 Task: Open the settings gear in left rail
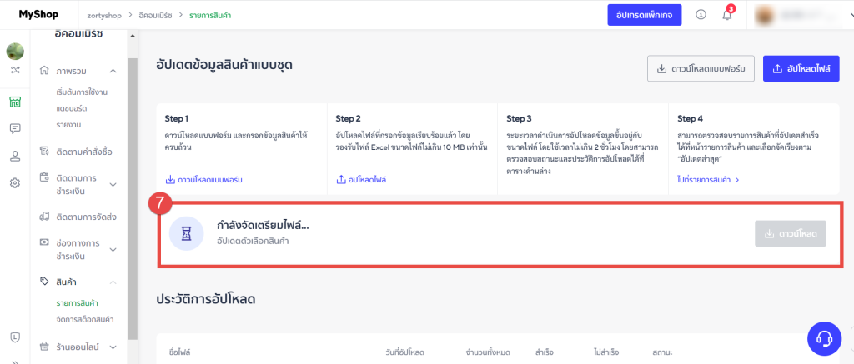point(15,183)
